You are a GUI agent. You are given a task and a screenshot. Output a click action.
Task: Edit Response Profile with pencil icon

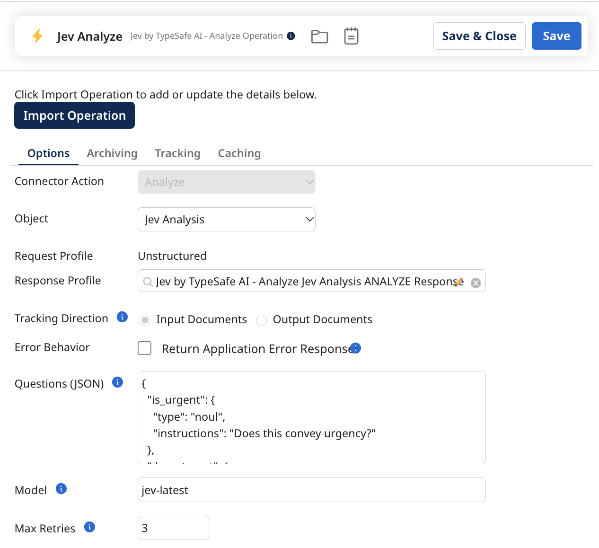pos(458,282)
